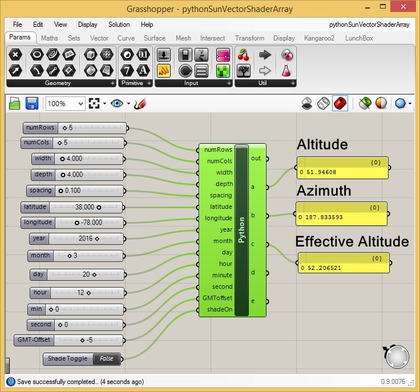
Task: Click the Open file folder icon
Action: coord(15,103)
